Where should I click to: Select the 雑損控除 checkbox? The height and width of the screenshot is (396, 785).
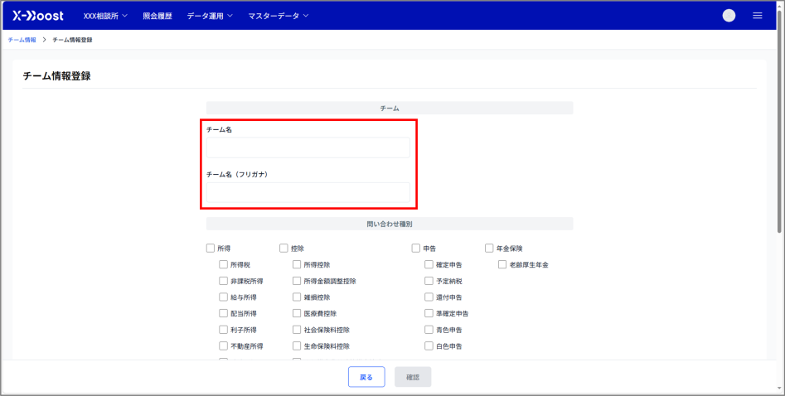coord(297,297)
